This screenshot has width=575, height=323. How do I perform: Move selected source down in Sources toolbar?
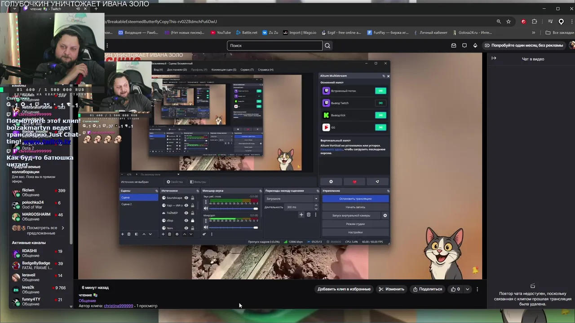[191, 234]
